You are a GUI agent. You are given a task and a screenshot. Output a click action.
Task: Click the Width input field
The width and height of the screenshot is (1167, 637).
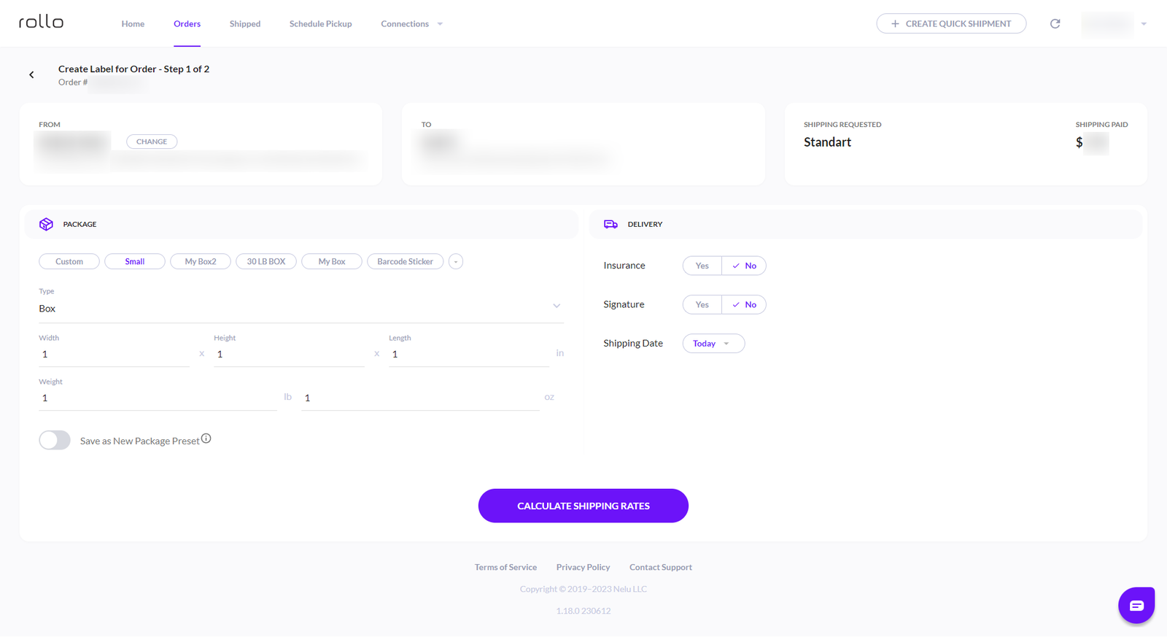tap(113, 355)
